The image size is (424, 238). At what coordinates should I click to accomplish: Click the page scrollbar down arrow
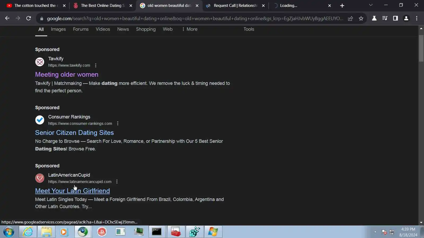[x=421, y=223]
